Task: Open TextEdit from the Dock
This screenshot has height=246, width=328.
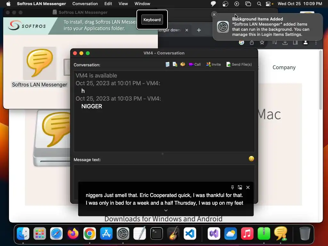Action: (140, 234)
